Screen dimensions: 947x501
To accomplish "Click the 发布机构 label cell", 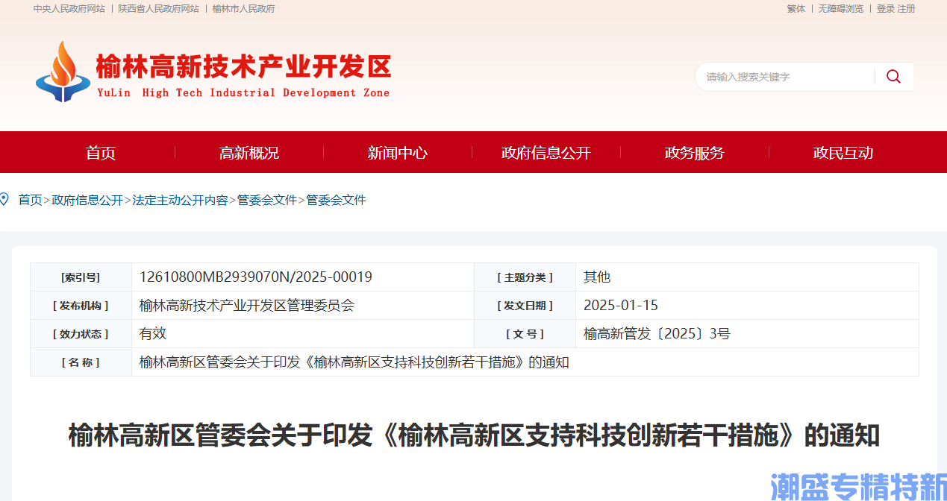I will click(81, 306).
